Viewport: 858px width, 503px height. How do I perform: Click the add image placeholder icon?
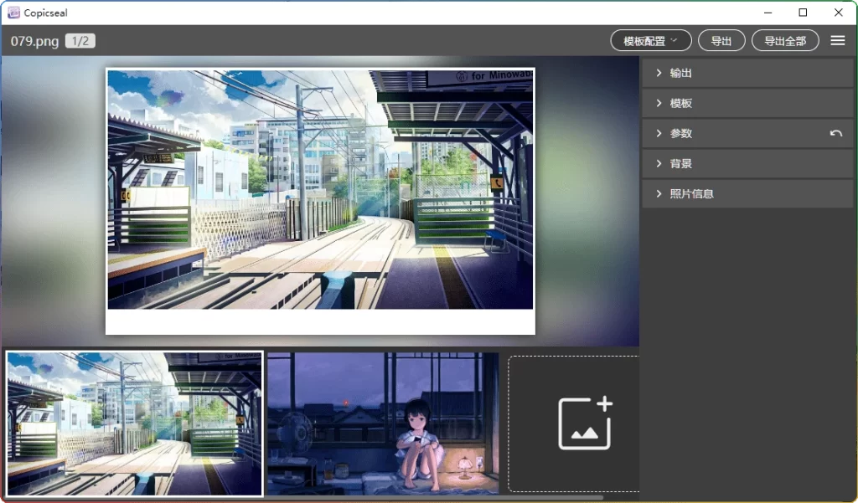pos(585,423)
